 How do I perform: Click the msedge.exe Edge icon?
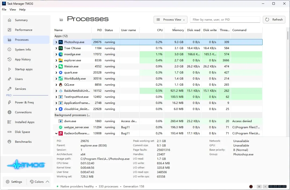pos(61,54)
